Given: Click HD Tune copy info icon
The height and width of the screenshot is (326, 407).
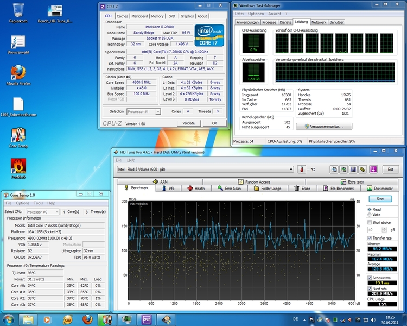Looking at the screenshot, I should pyautogui.click(x=334, y=170).
